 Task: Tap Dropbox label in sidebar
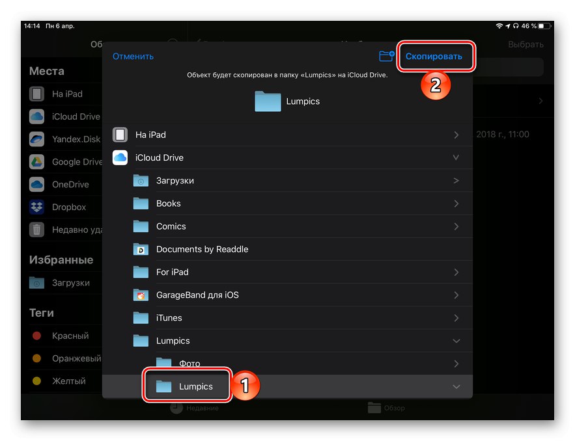click(x=69, y=207)
